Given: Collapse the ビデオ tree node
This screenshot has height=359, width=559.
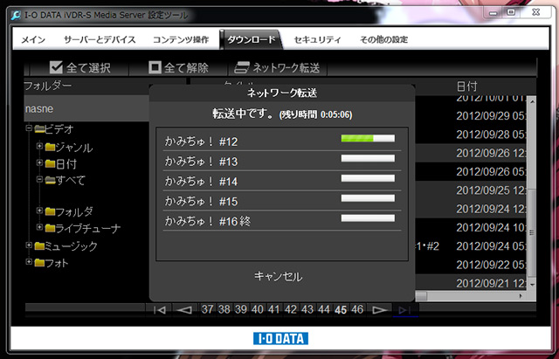Looking at the screenshot, I should pos(29,128).
